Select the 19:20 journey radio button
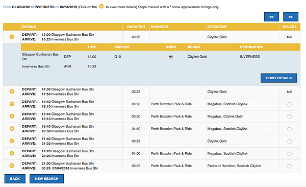The width and height of the screenshot is (306, 187). pyautogui.click(x=289, y=154)
